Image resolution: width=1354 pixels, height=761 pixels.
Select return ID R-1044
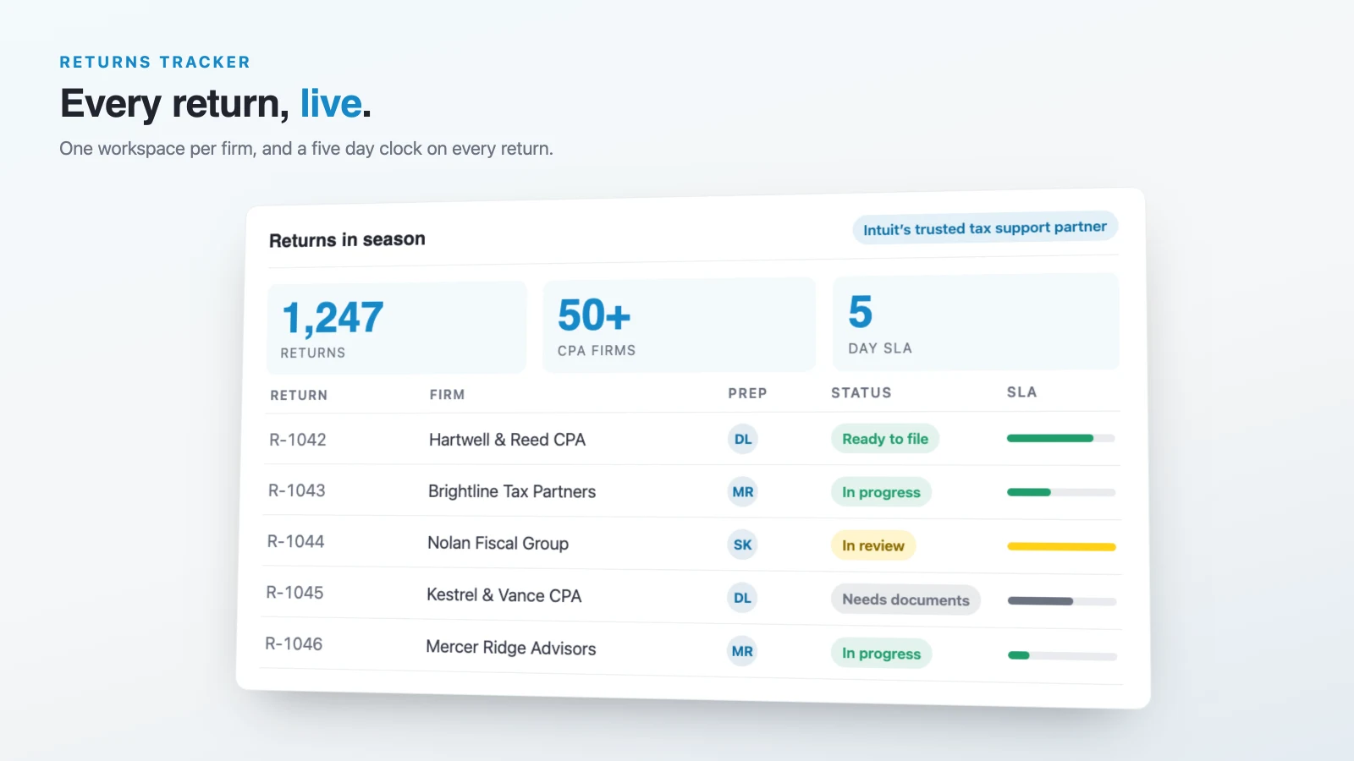(x=296, y=541)
